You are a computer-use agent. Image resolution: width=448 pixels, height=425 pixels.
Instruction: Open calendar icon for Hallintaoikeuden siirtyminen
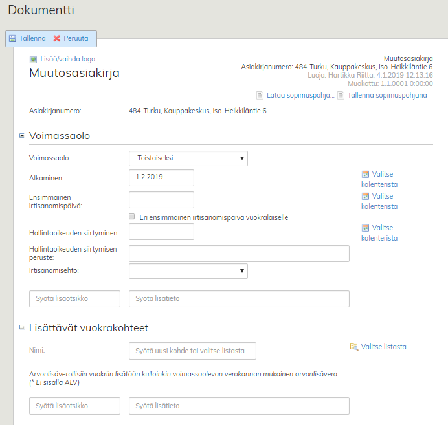(365, 228)
